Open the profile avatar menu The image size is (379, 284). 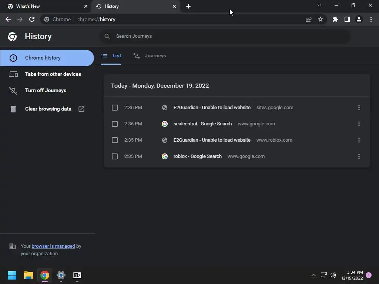coord(359,19)
